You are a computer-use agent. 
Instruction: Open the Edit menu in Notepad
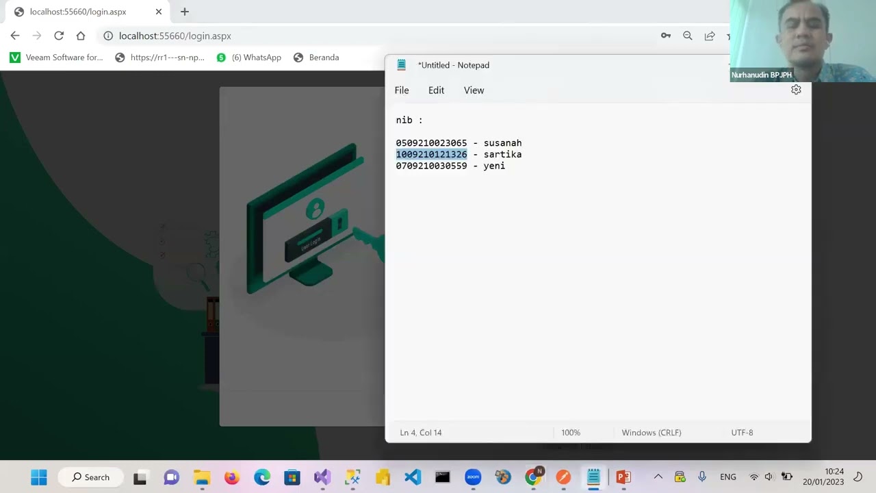(436, 90)
